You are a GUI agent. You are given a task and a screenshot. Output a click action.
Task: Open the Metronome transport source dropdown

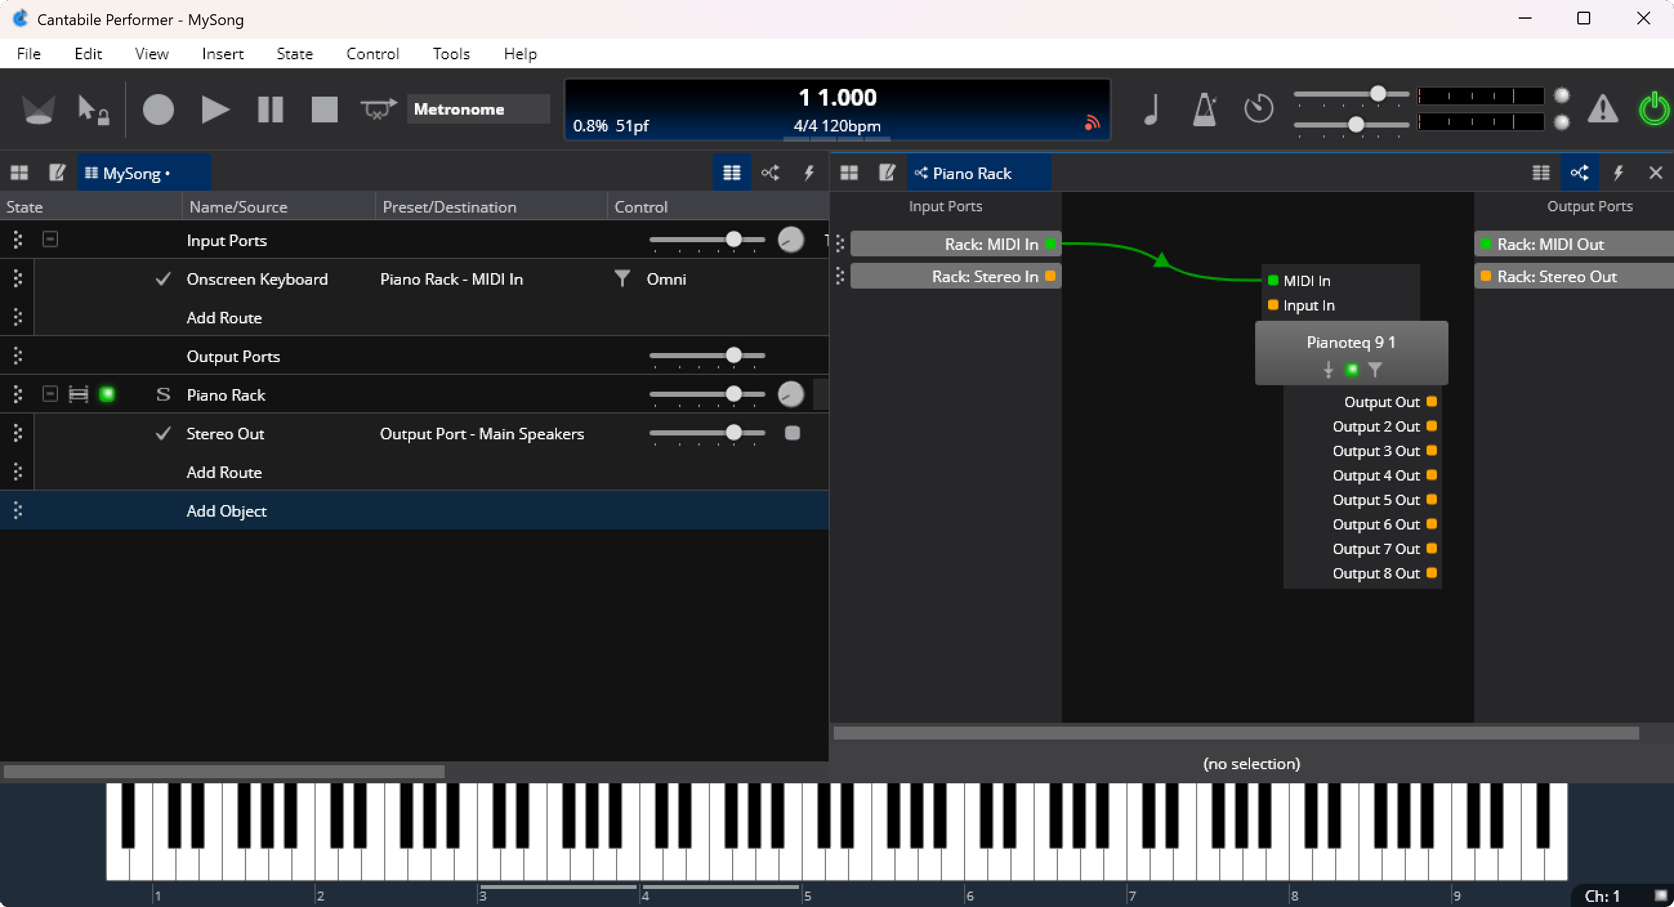(477, 109)
